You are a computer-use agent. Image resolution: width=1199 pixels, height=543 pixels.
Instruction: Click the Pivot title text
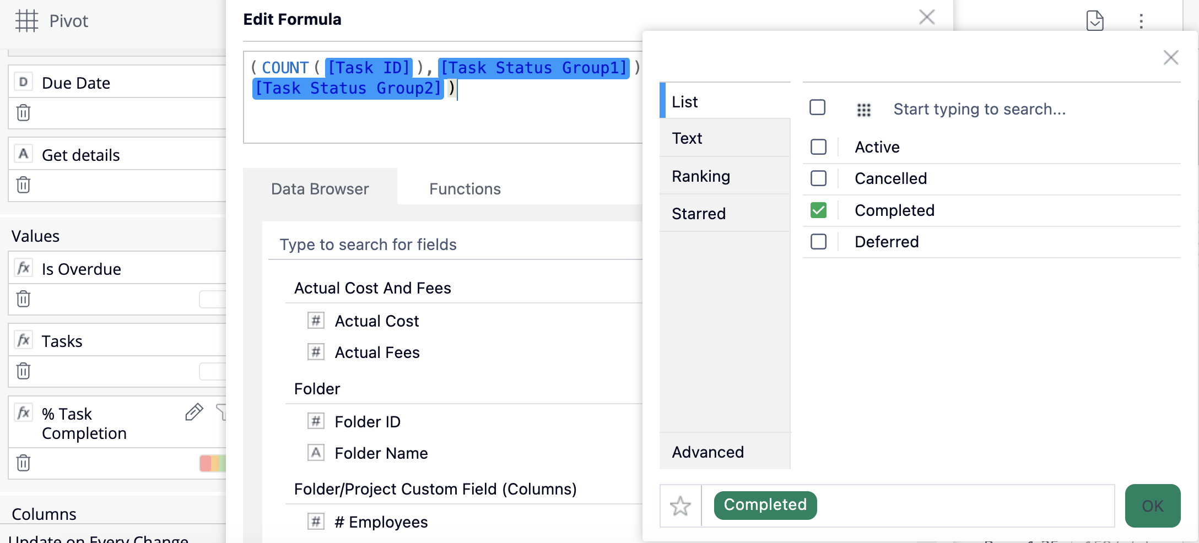[69, 21]
